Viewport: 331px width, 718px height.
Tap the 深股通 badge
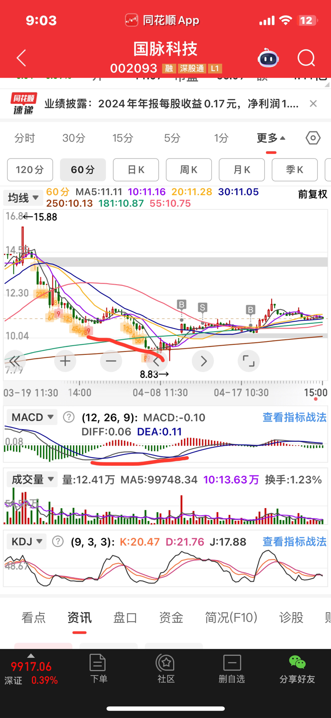[x=192, y=69]
